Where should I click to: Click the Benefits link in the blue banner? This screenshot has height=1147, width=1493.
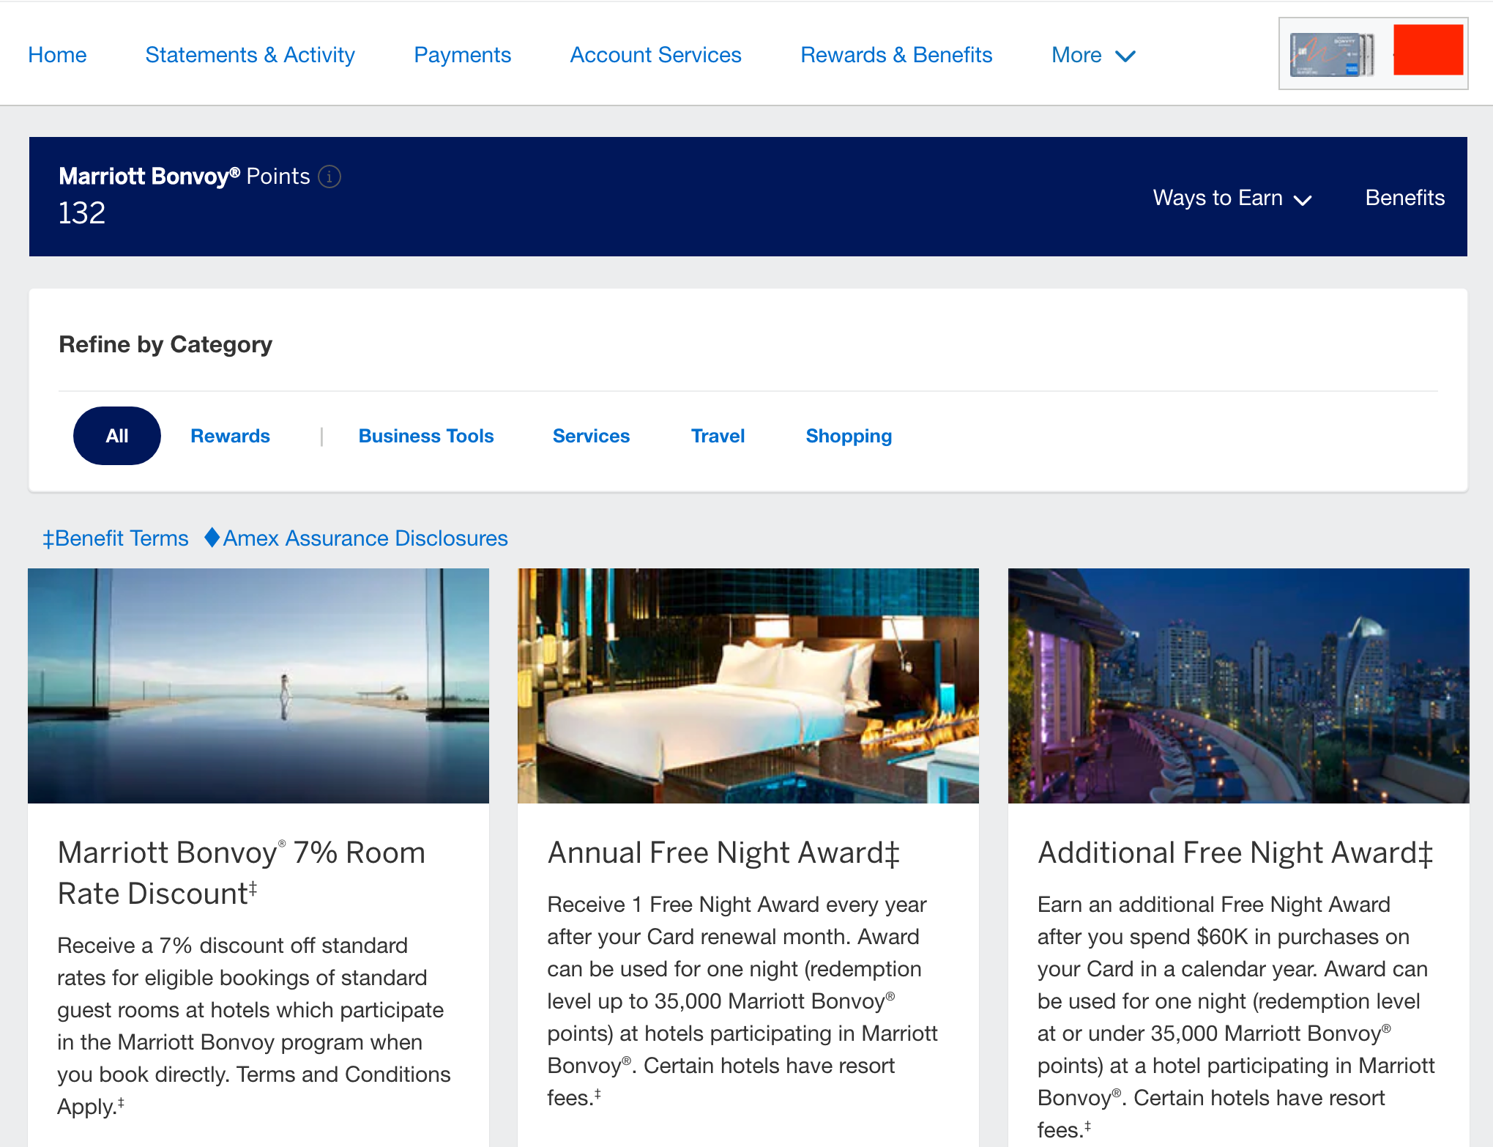[1404, 198]
